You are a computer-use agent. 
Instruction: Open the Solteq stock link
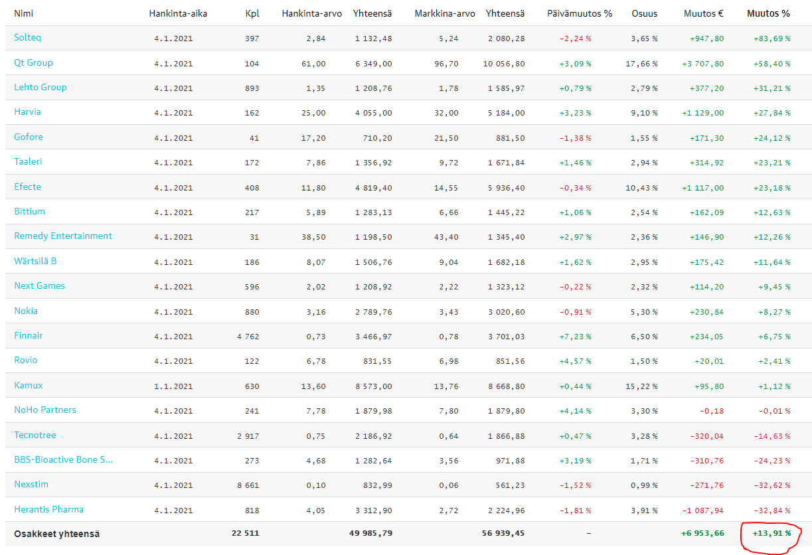click(x=27, y=38)
